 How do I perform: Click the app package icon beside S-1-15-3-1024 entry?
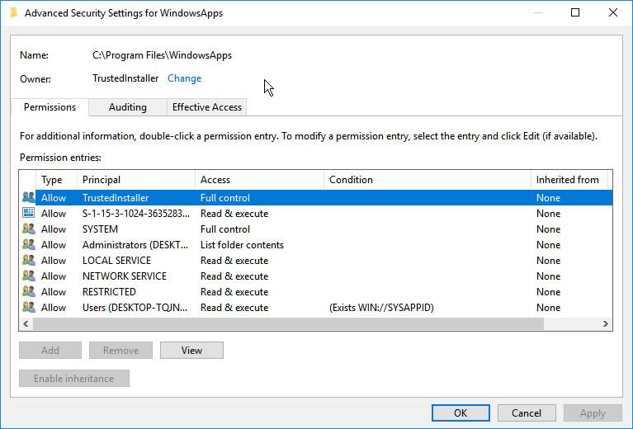(x=28, y=213)
